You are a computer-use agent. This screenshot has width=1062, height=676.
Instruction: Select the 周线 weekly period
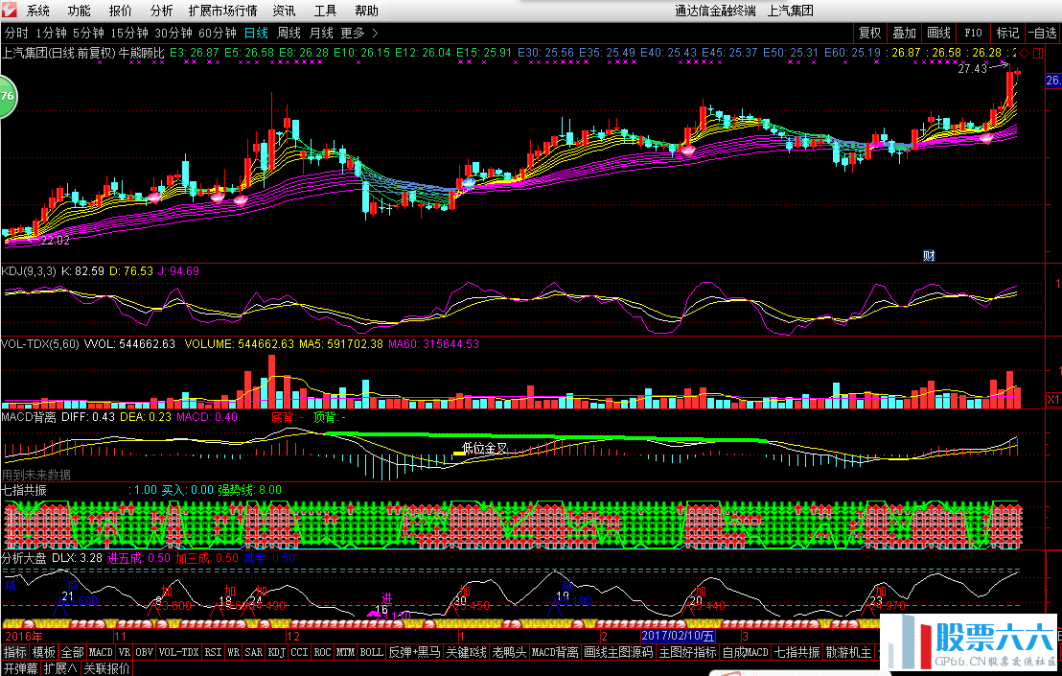click(289, 33)
